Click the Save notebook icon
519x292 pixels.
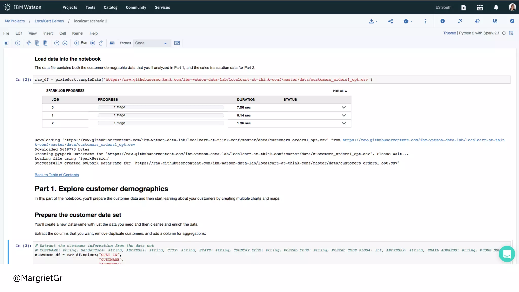click(x=6, y=43)
